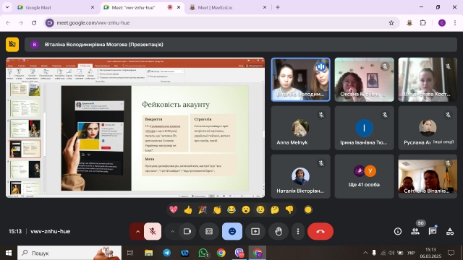Screen dimensions: 463x260
Task: Select Ірина Іванівна participant tile
Action: click(x=364, y=128)
